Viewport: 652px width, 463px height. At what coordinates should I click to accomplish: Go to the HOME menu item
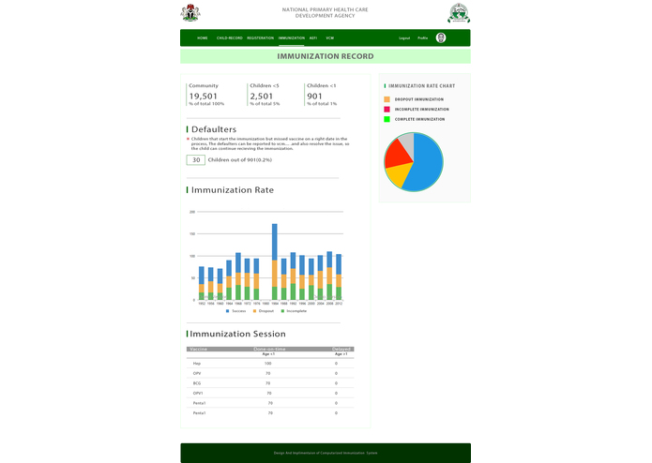tap(203, 37)
